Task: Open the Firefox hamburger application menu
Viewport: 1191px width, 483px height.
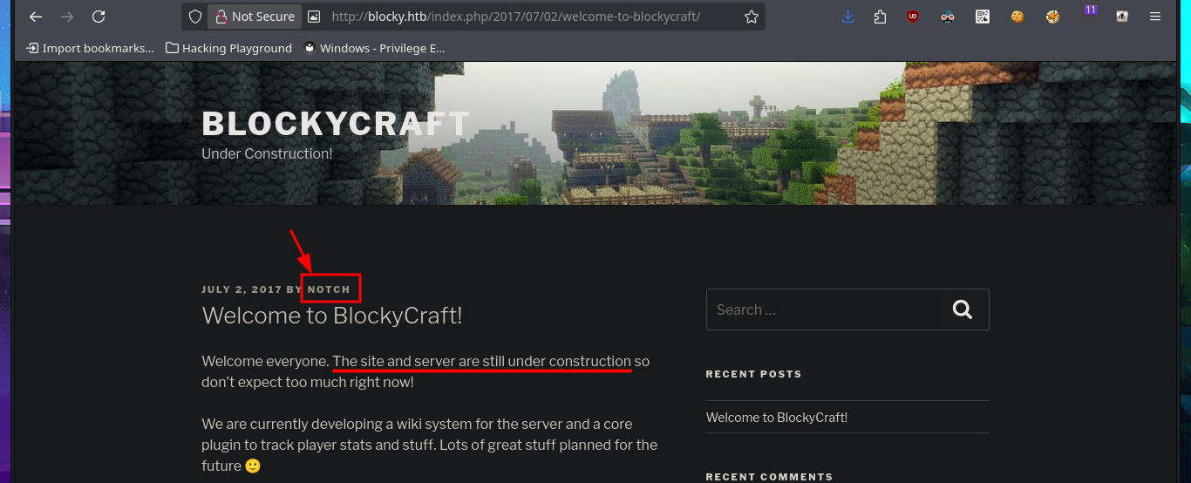Action: 1155,17
